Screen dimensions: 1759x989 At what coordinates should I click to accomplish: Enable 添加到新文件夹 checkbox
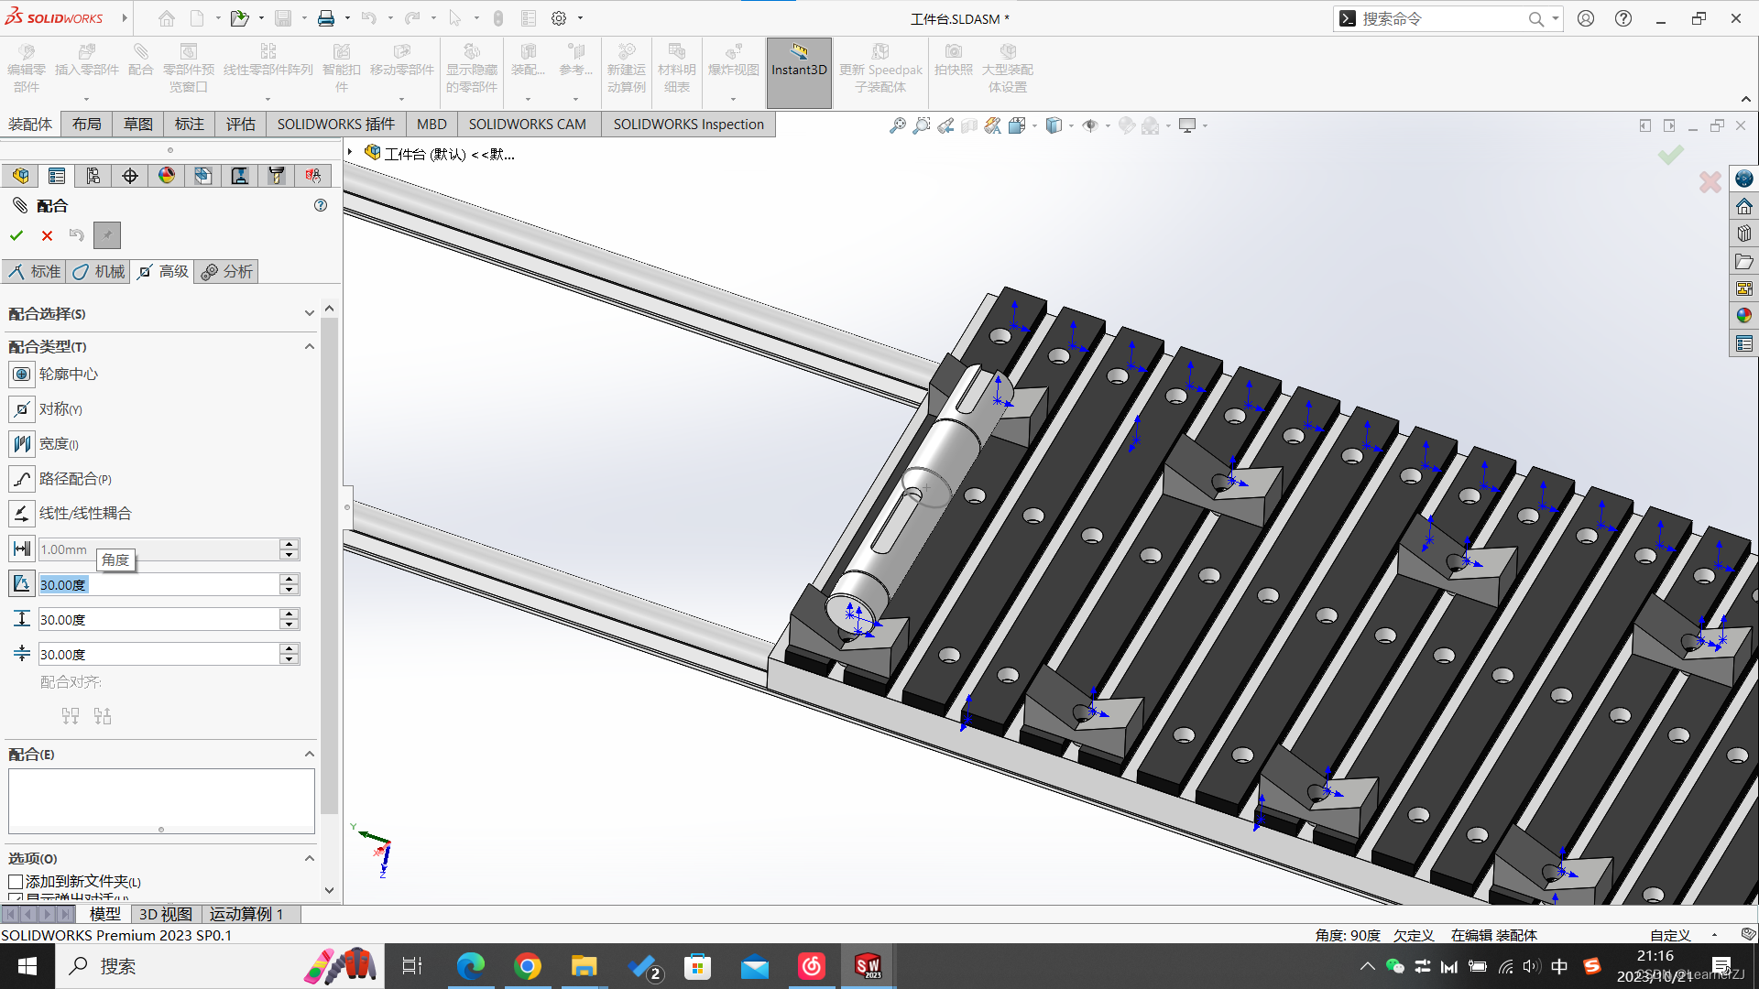(x=16, y=882)
